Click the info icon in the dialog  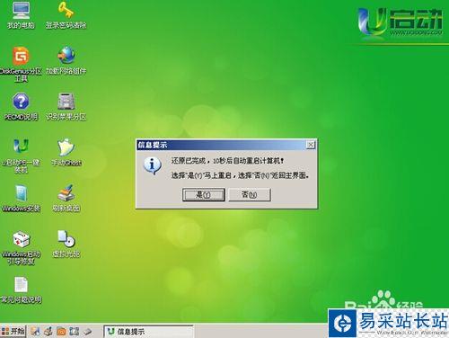(153, 165)
